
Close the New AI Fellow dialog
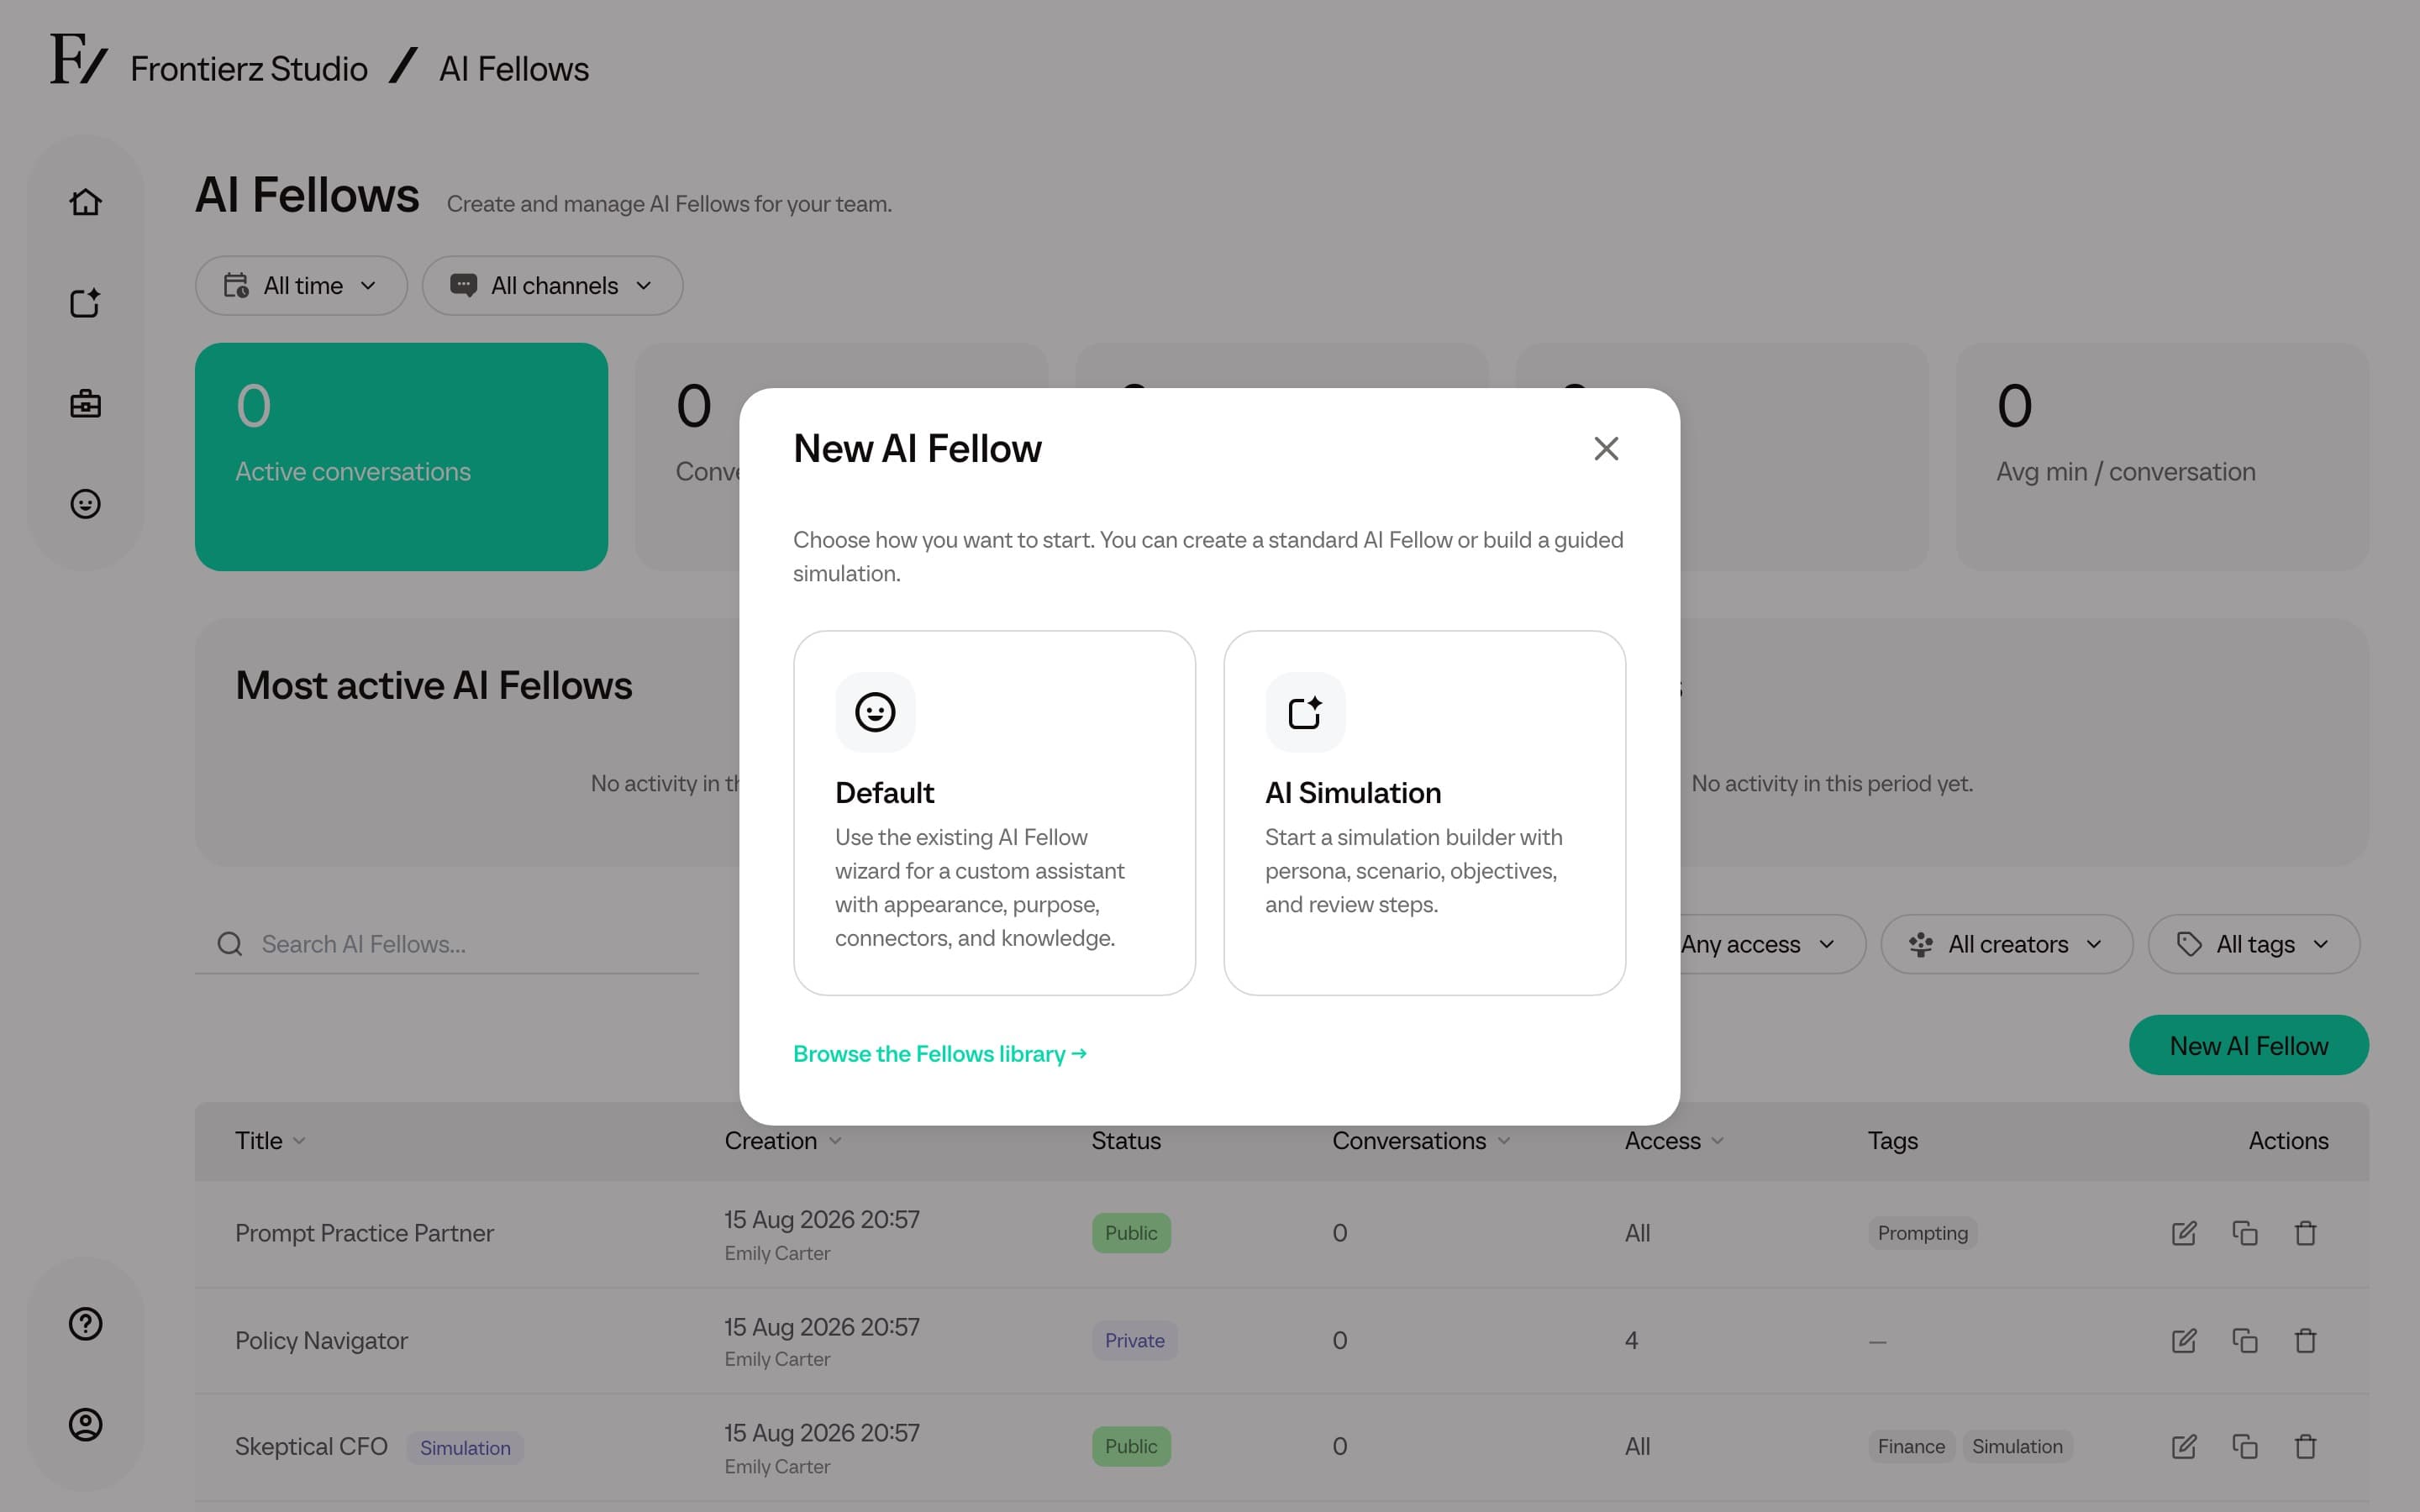pyautogui.click(x=1606, y=449)
